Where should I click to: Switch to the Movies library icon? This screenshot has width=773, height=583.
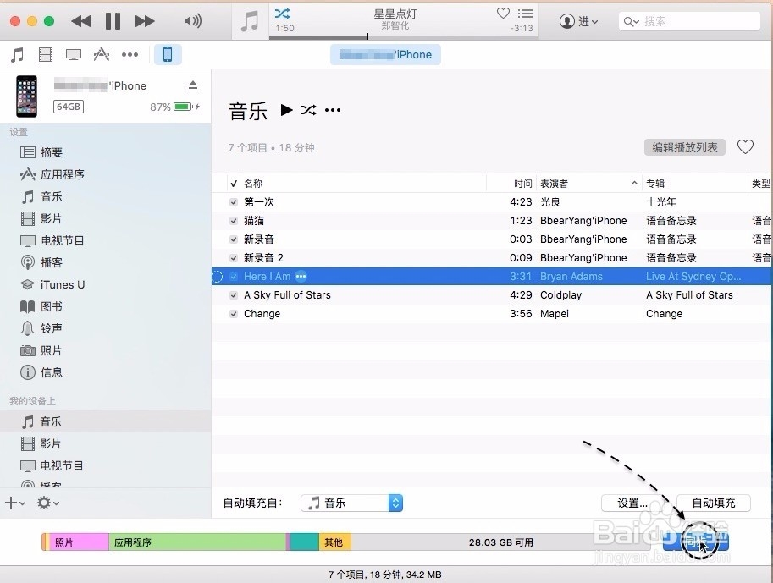click(x=46, y=55)
